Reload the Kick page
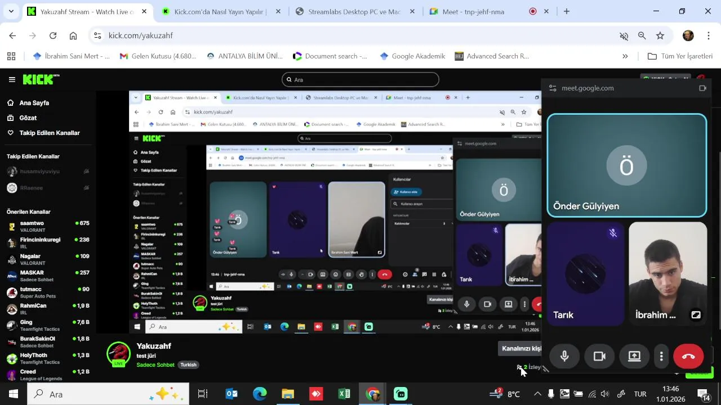The height and width of the screenshot is (405, 721). (53, 35)
